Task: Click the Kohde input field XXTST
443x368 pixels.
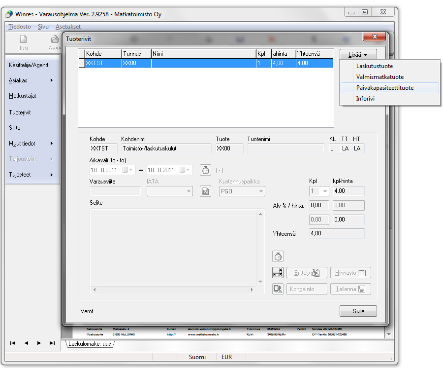Action: pos(103,148)
